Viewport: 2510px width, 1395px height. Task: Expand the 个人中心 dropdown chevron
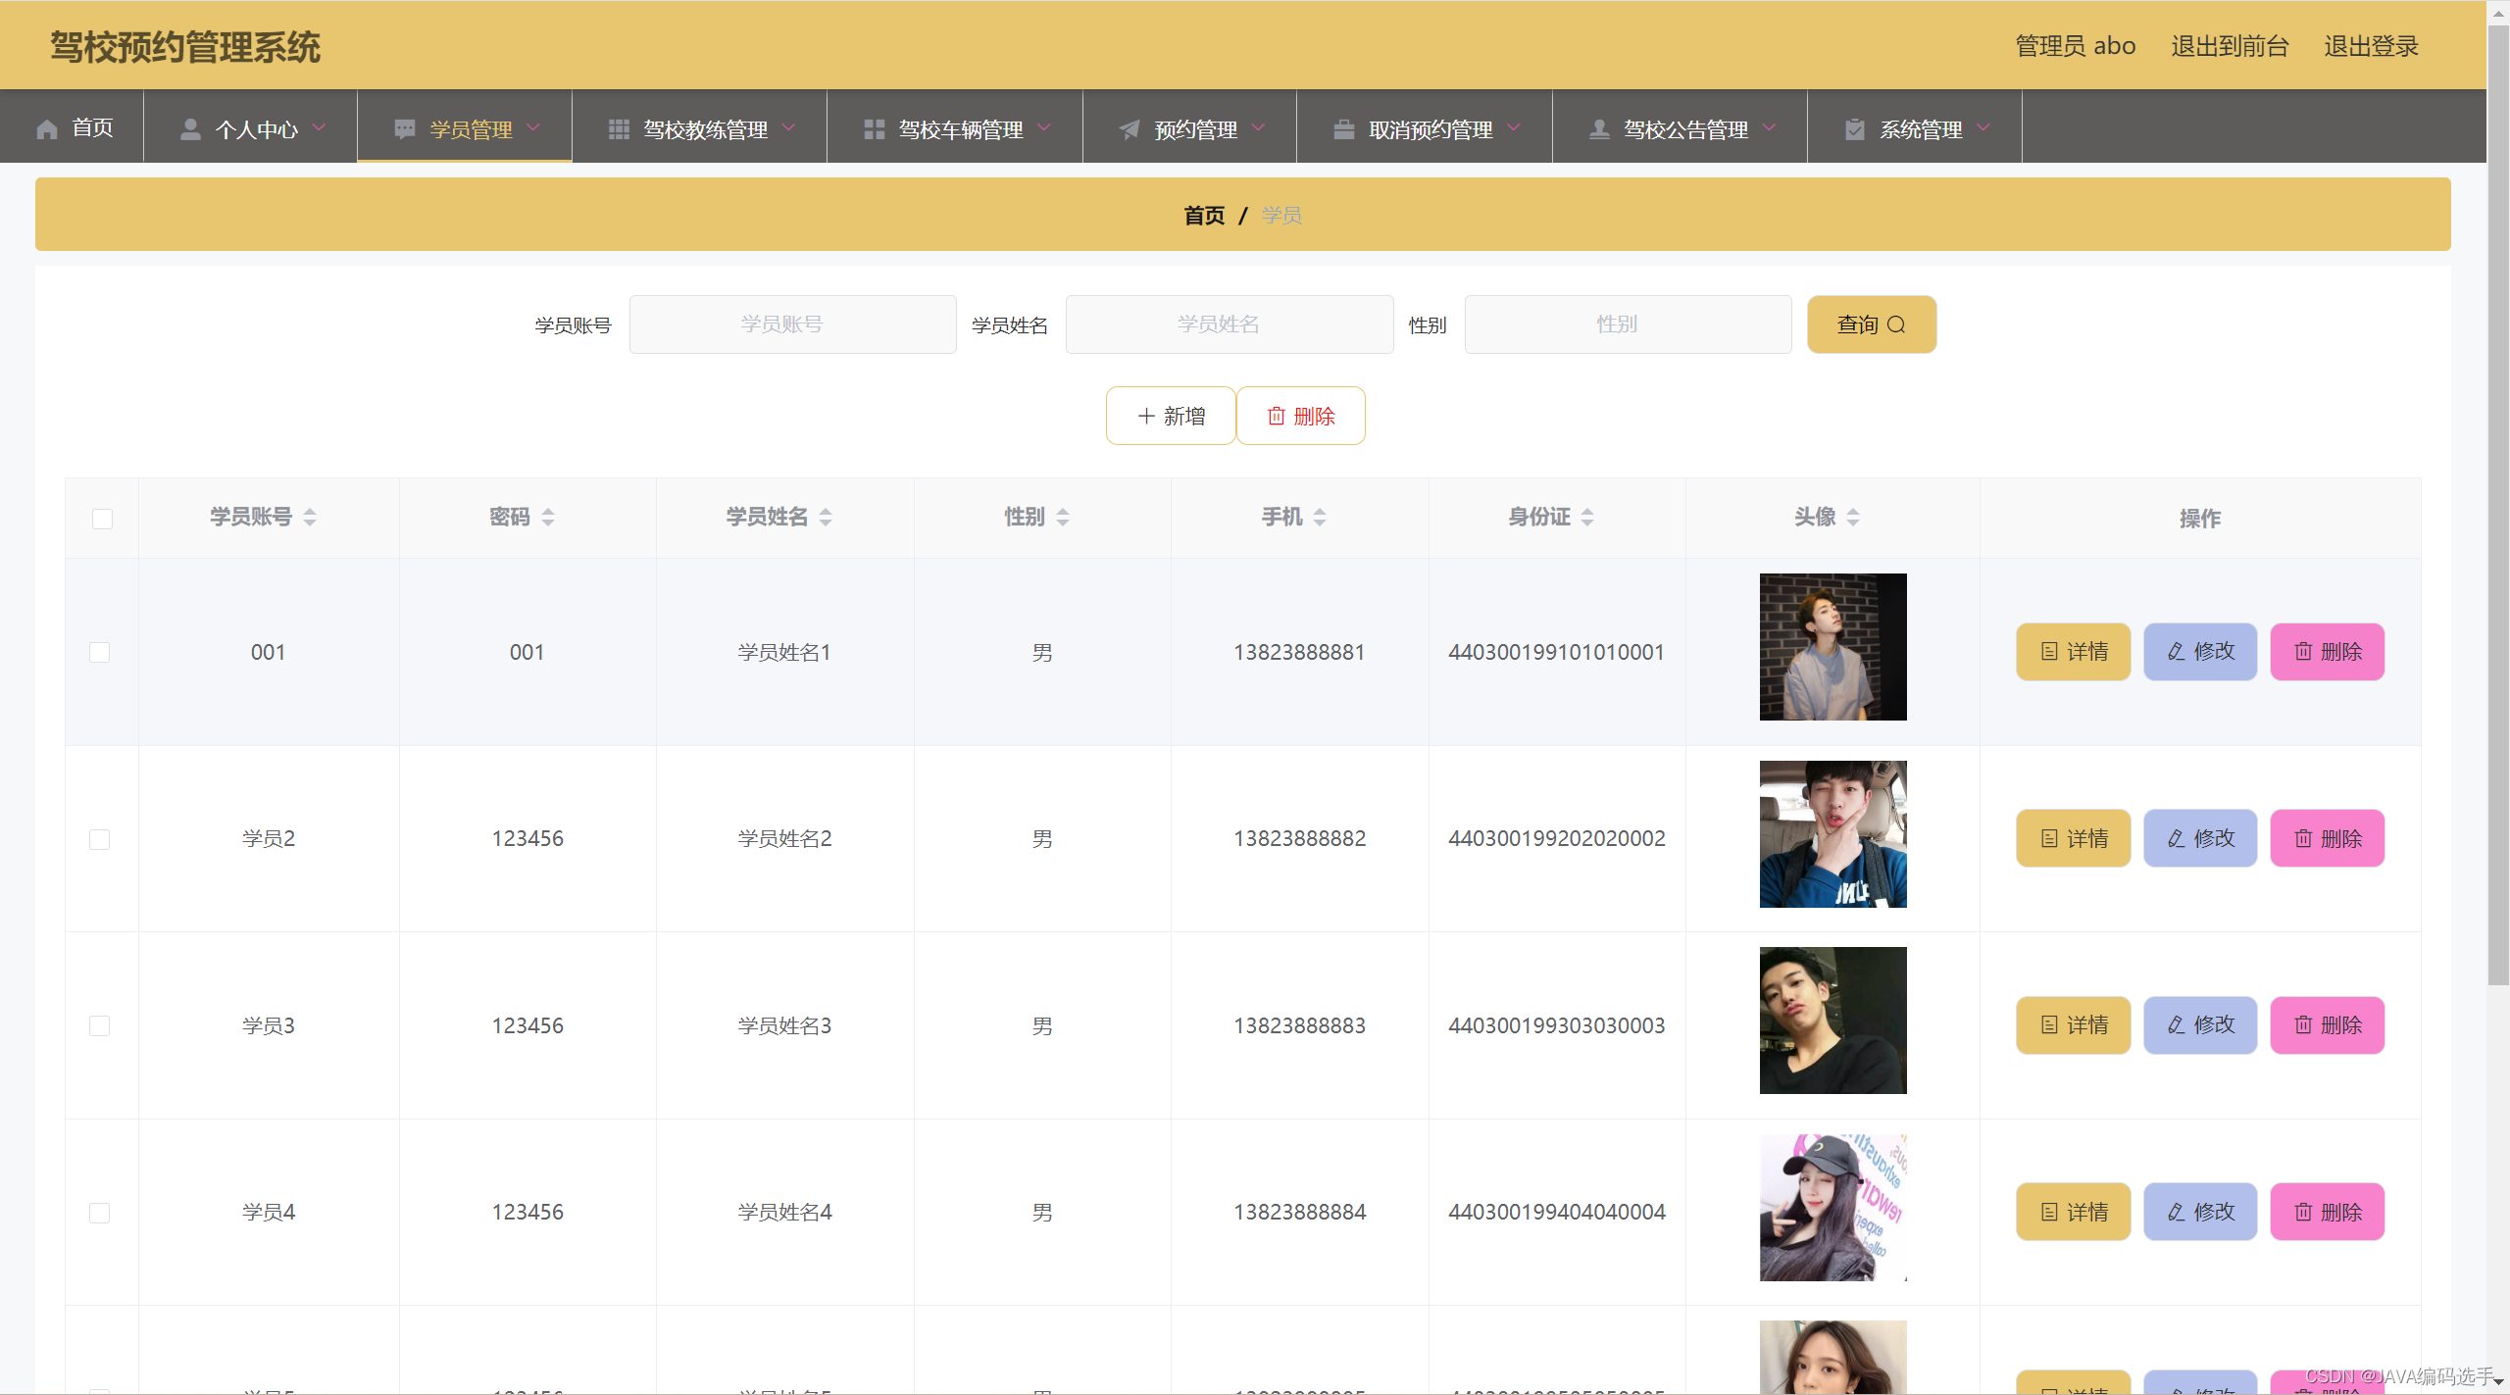[320, 128]
